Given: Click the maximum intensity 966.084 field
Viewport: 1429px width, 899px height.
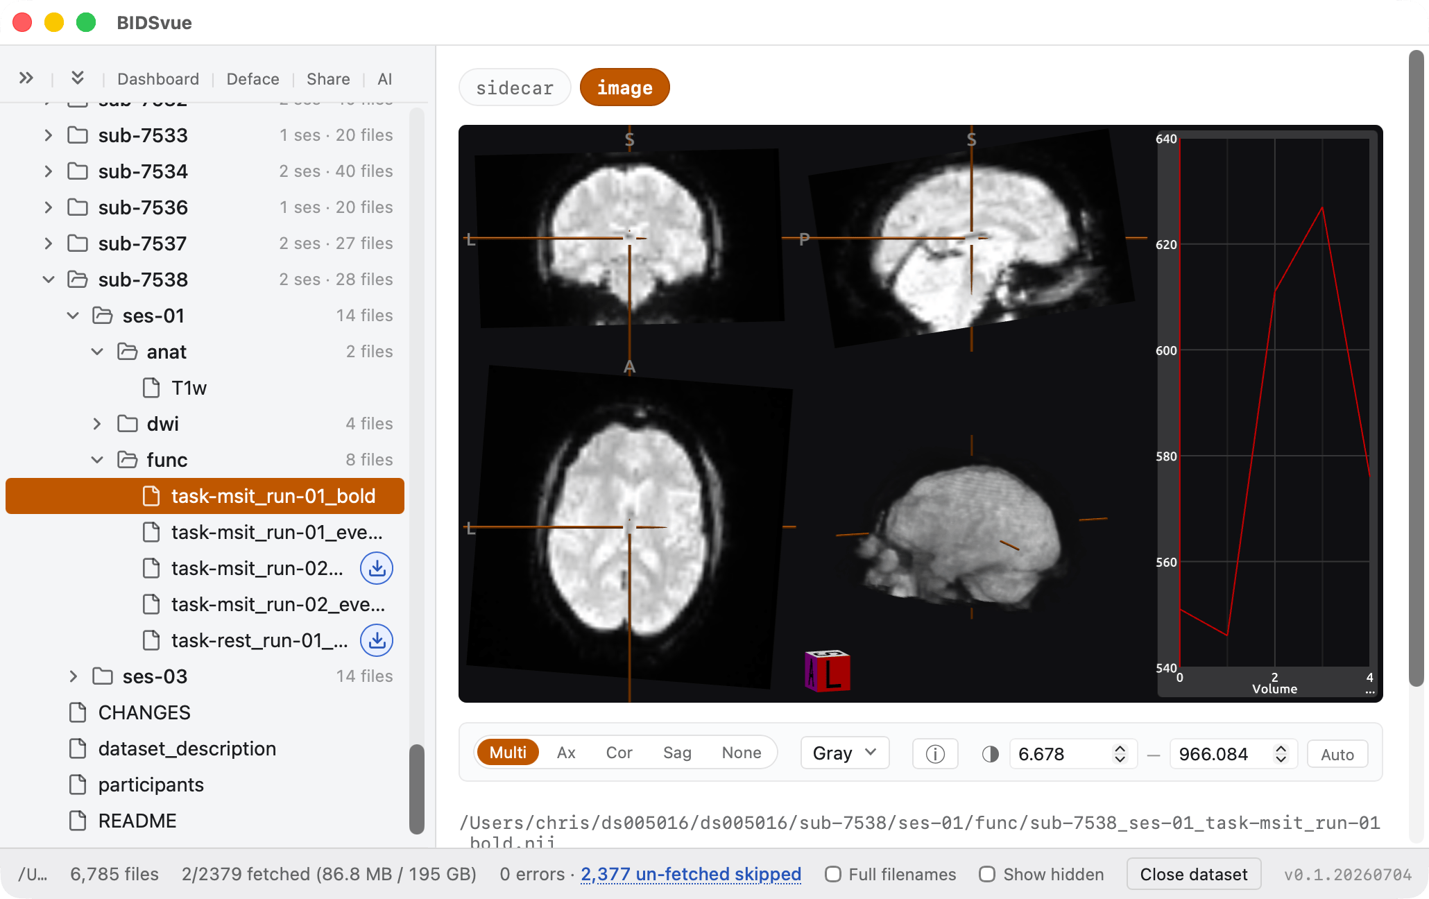Looking at the screenshot, I should click(x=1233, y=754).
